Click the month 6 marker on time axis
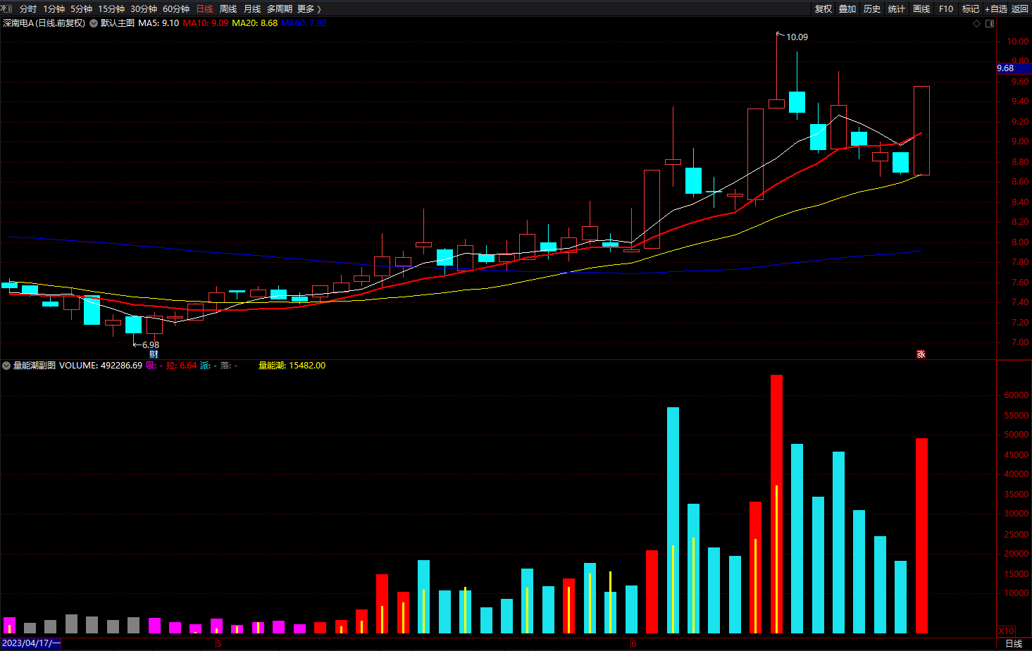Viewport: 1032px width, 651px height. point(634,643)
